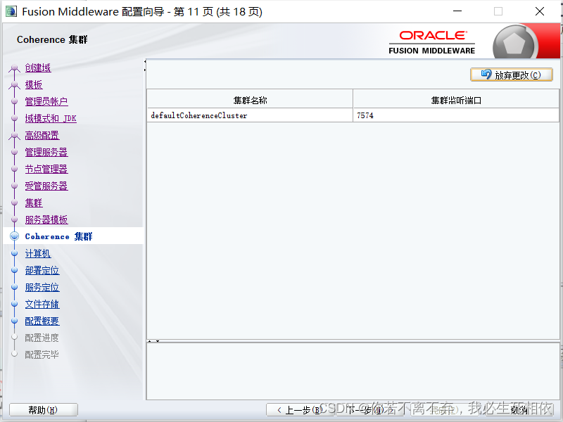Open the 配置概要 step
The width and height of the screenshot is (563, 422).
[42, 321]
